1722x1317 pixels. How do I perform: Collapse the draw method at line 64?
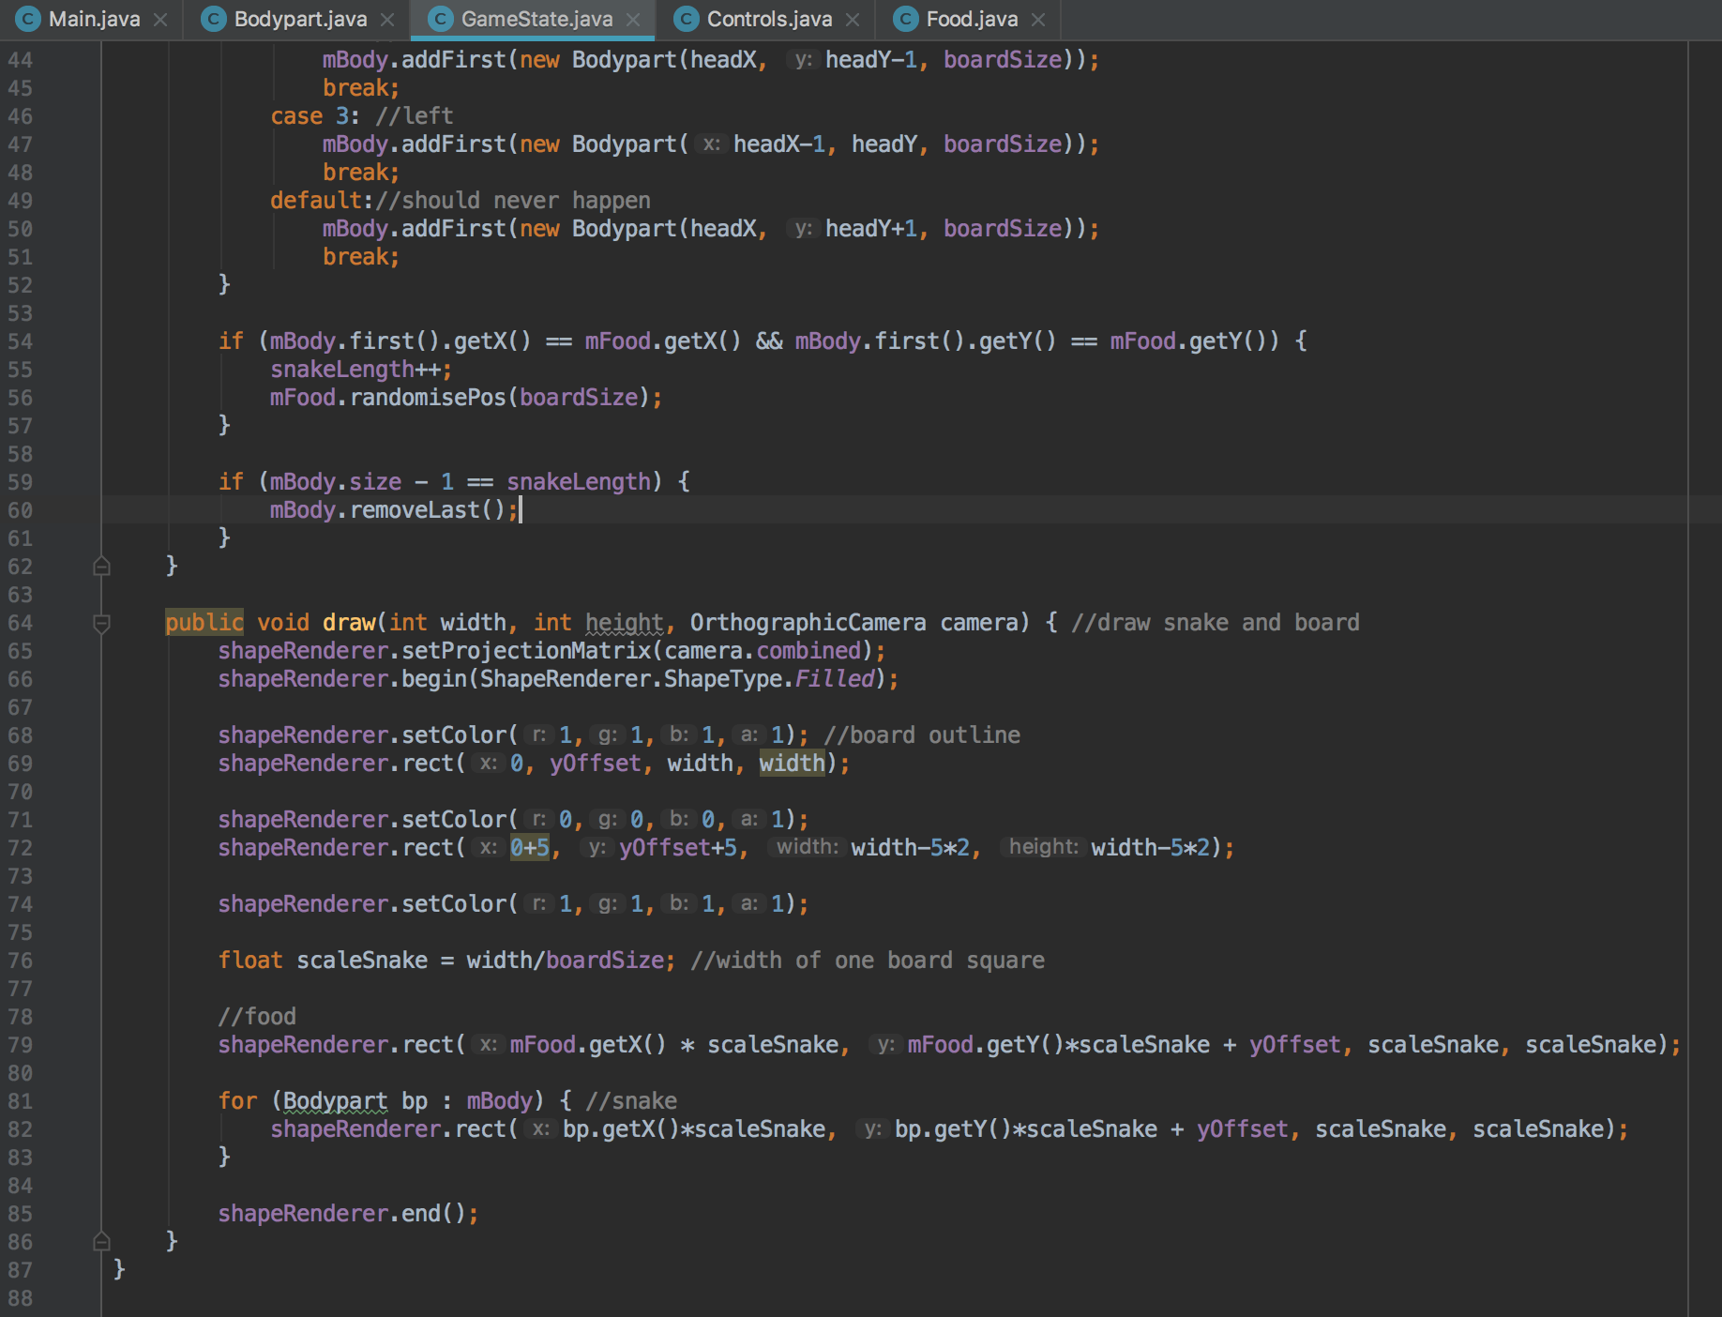tap(102, 623)
